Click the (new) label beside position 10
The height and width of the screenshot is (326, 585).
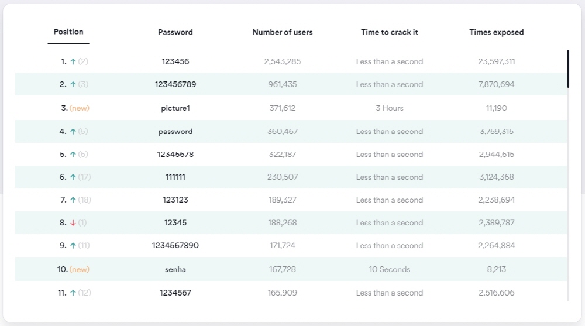[x=80, y=270]
